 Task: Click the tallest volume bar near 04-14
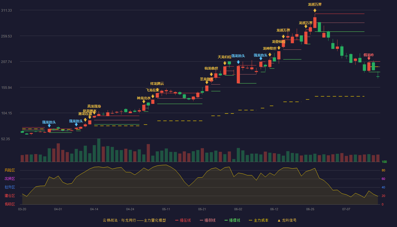(99, 150)
